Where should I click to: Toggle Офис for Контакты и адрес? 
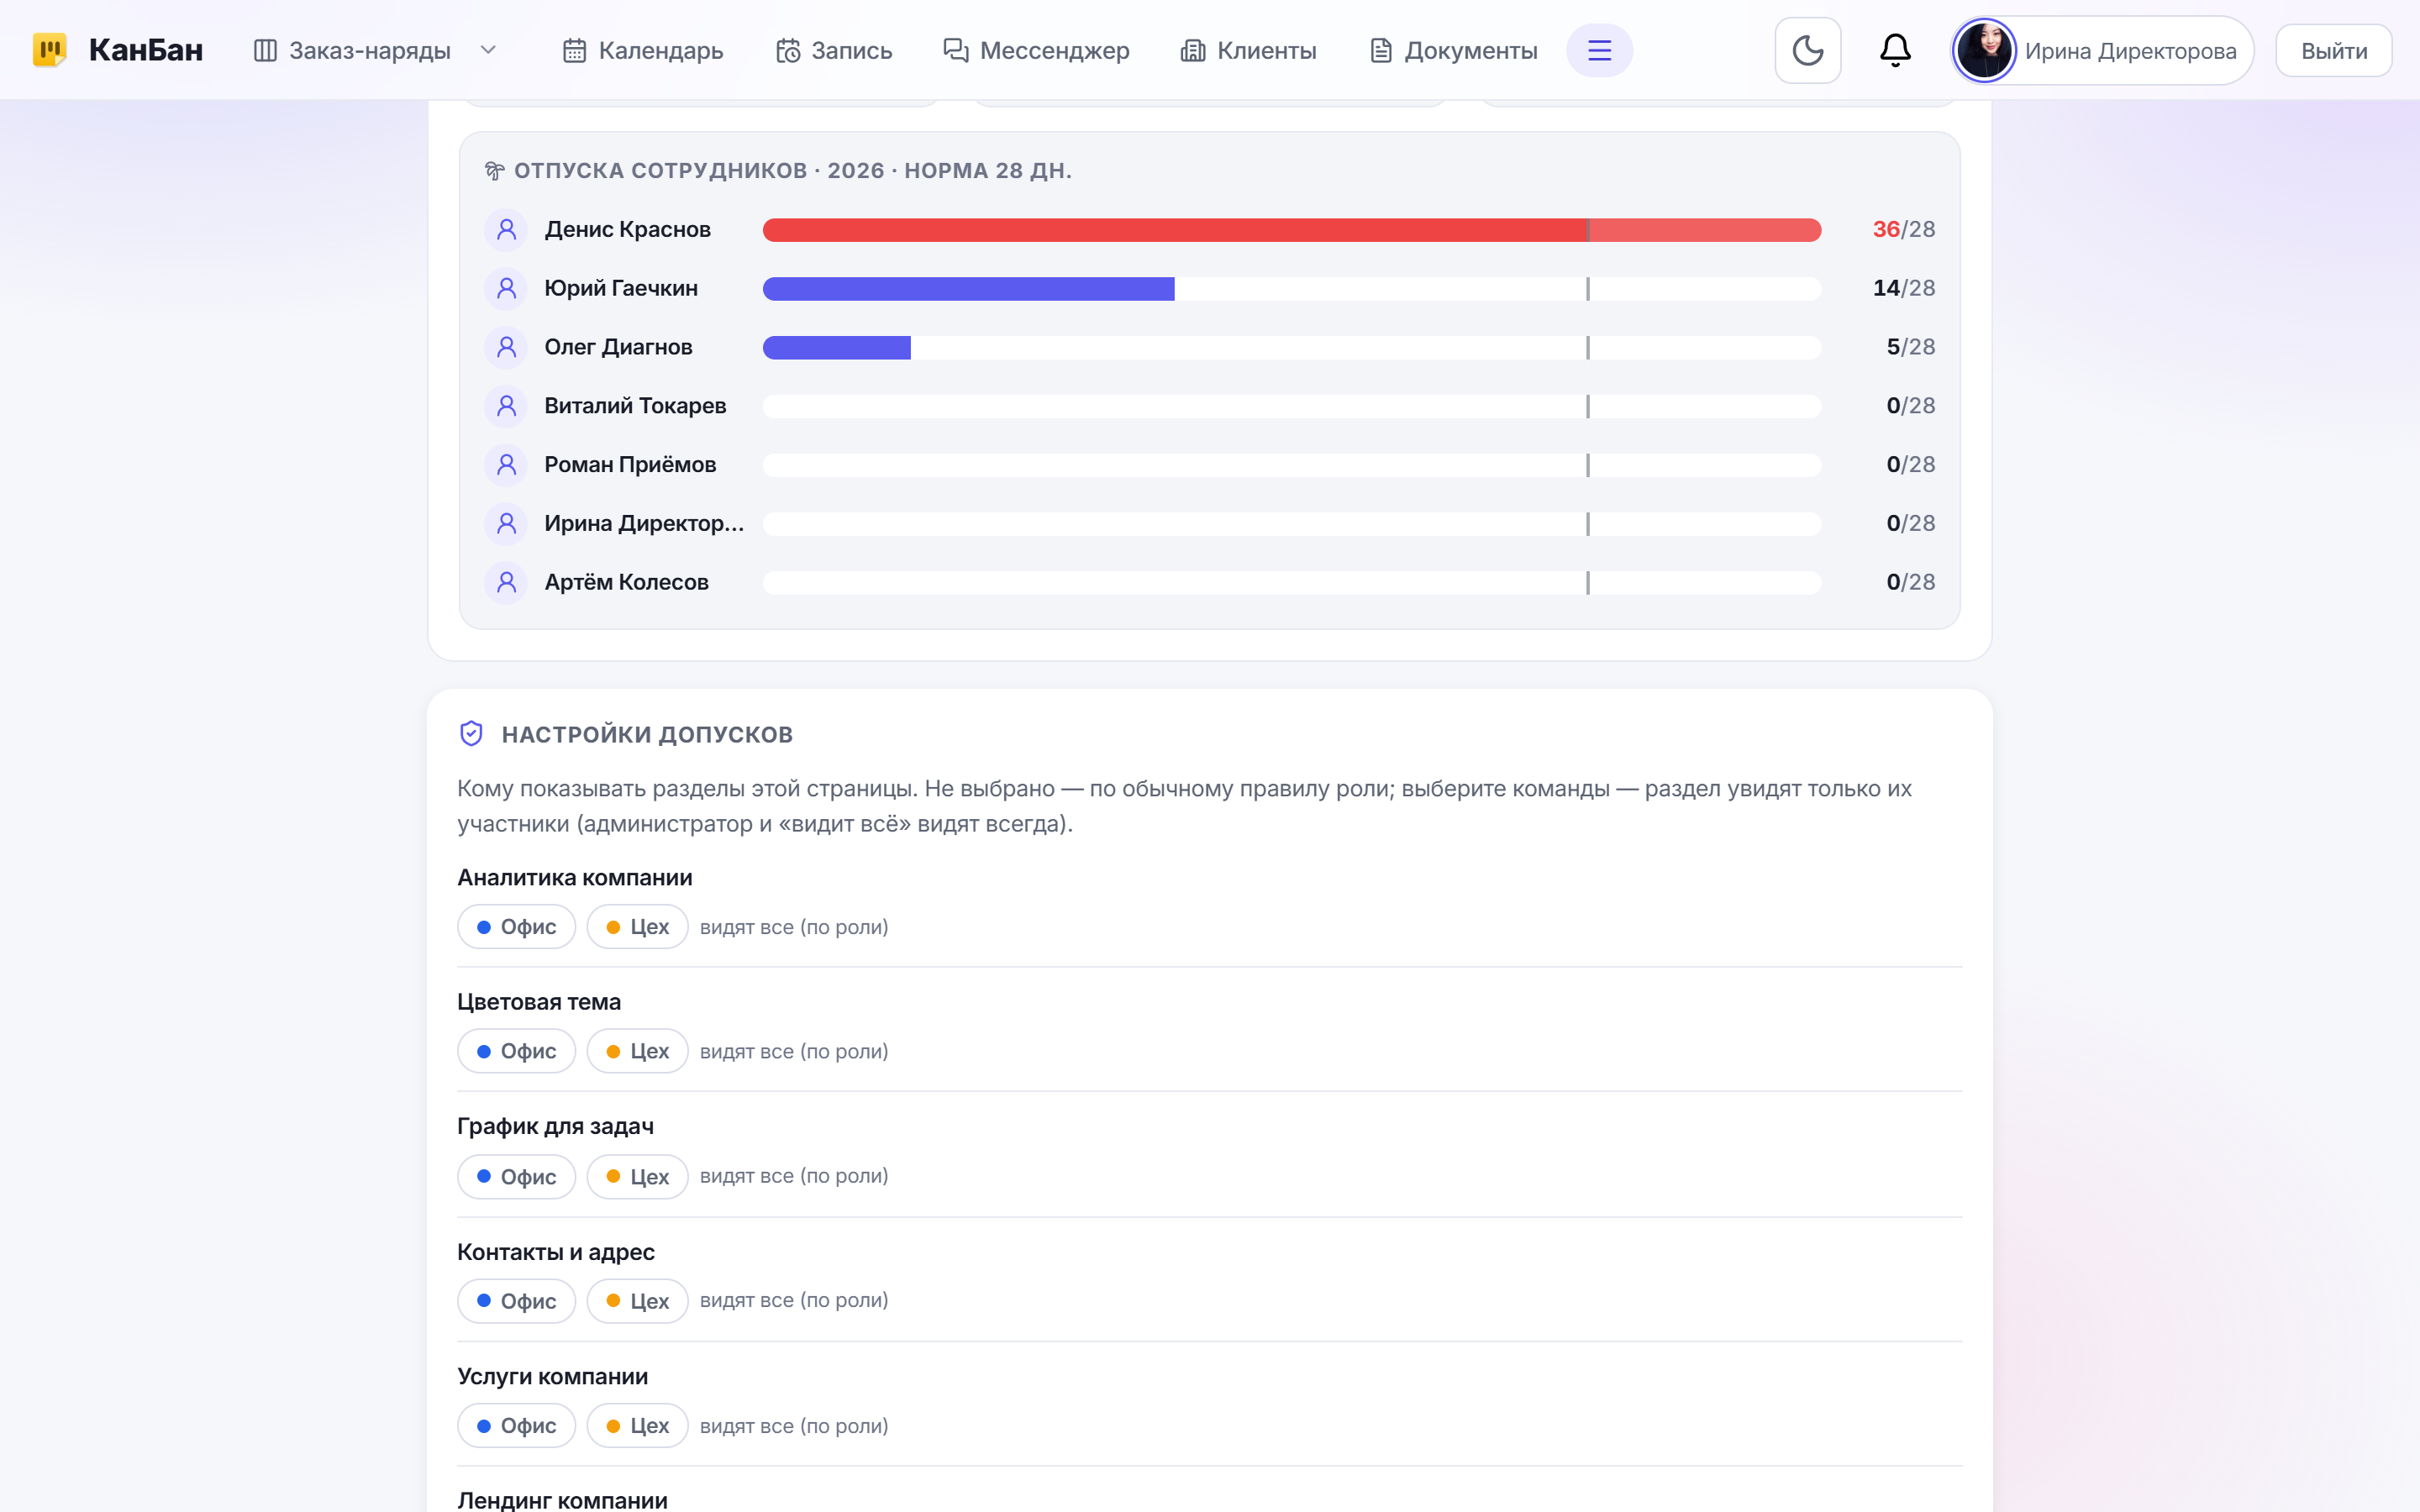[516, 1301]
